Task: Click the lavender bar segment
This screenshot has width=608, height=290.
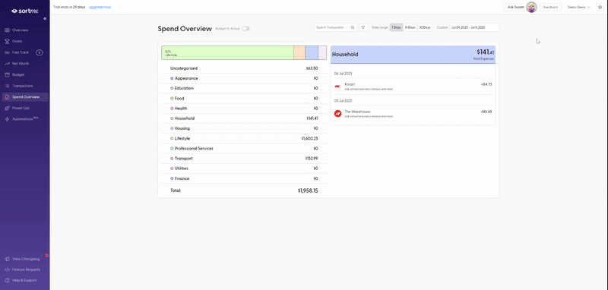Action: coord(322,52)
